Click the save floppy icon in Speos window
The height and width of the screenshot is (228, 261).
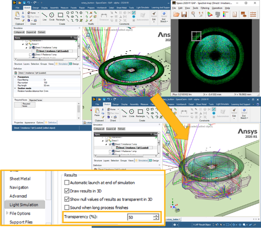click(x=184, y=14)
